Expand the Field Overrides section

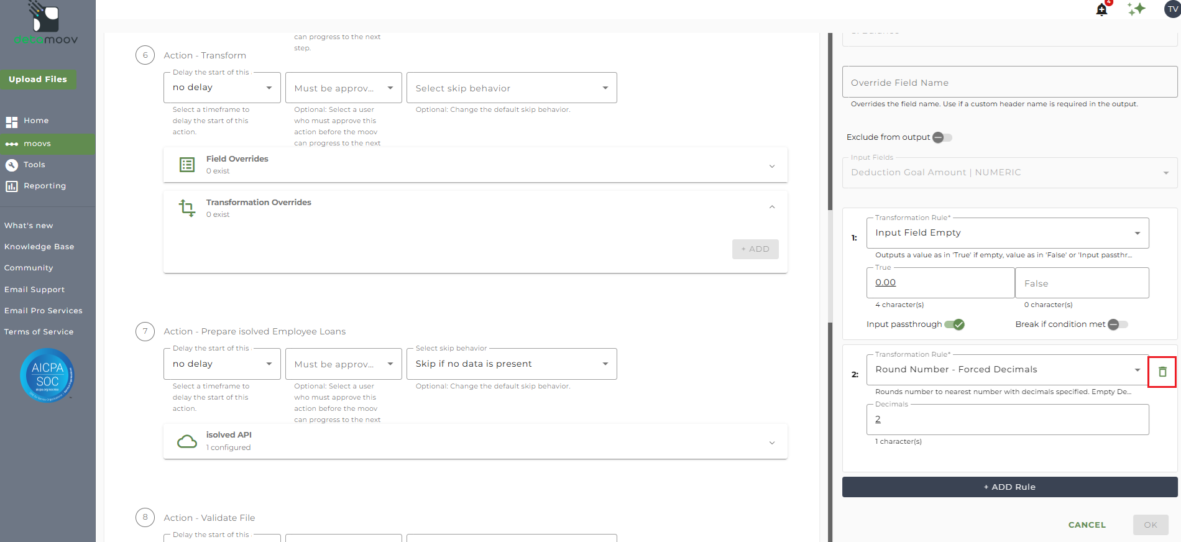coord(476,165)
